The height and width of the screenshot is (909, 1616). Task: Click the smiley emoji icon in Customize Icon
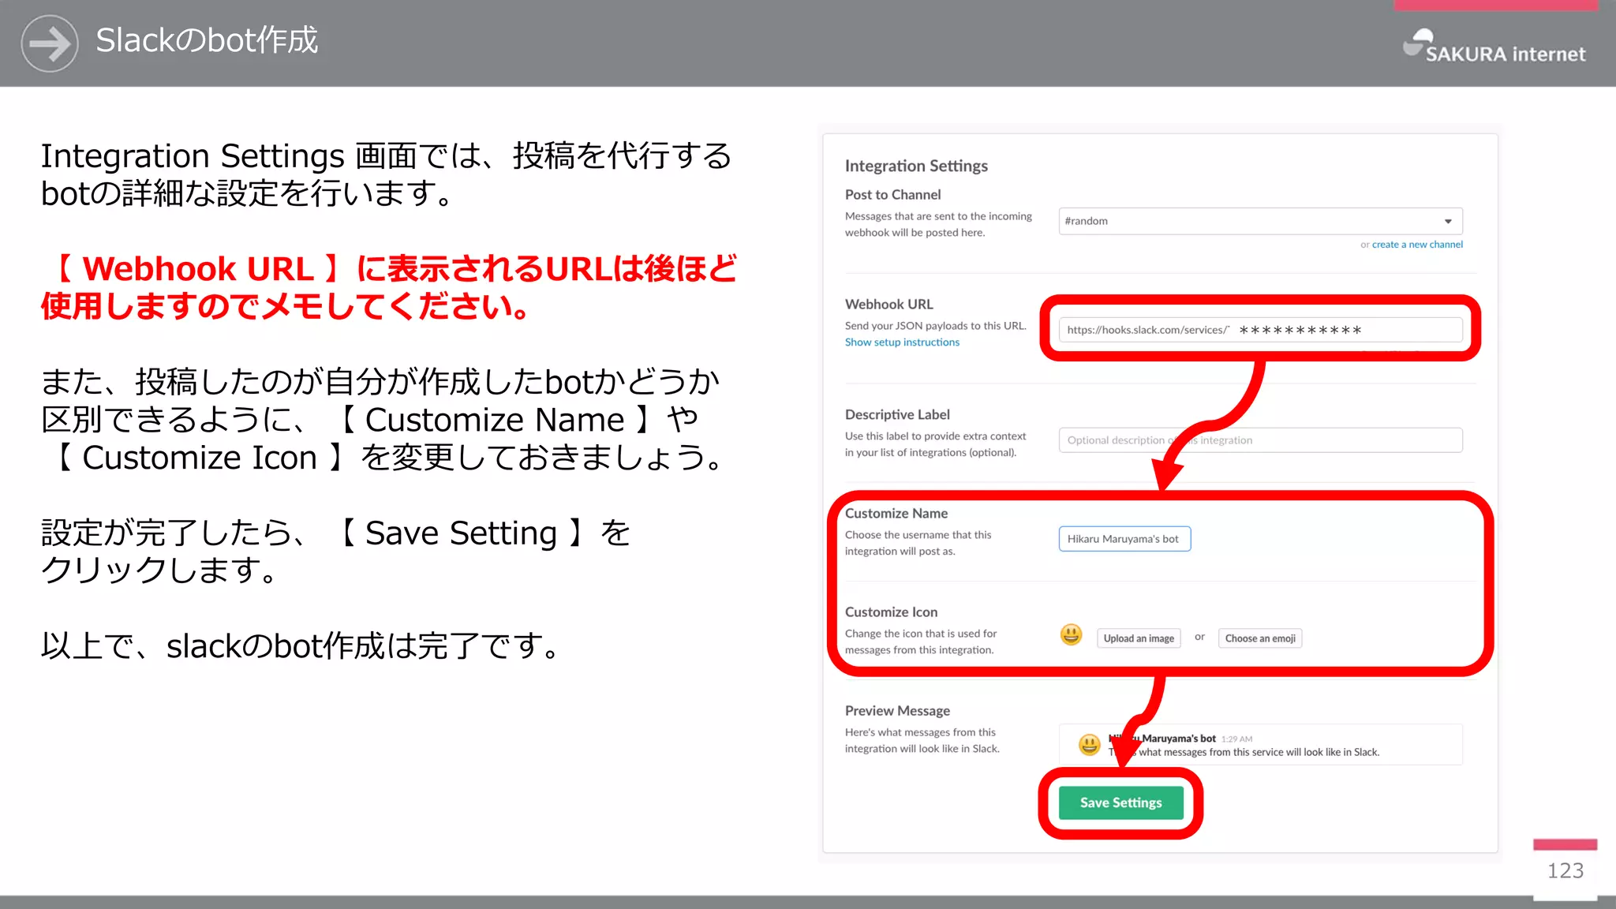pos(1071,635)
